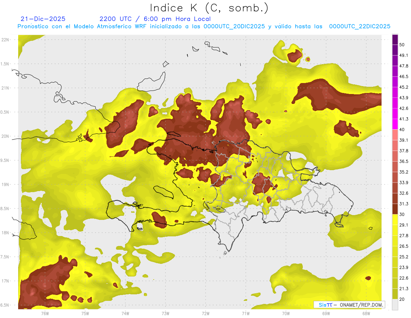Click the "68W" longitude label
The width and height of the screenshot is (411, 318).
coord(366,313)
